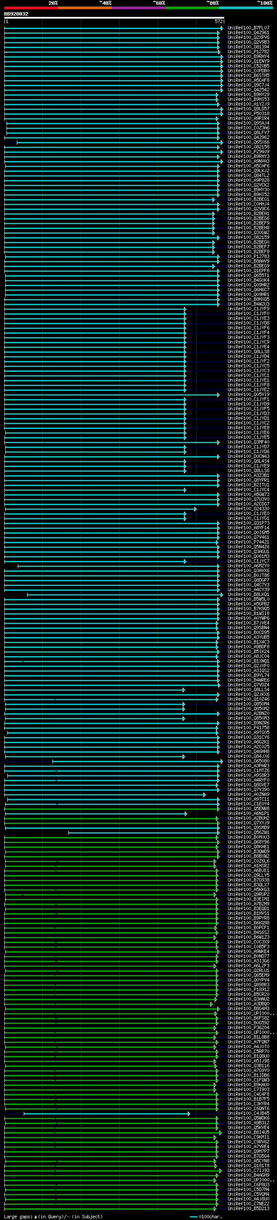
Task: Select hit label UniRef100_P74421
Action: coord(248,542)
